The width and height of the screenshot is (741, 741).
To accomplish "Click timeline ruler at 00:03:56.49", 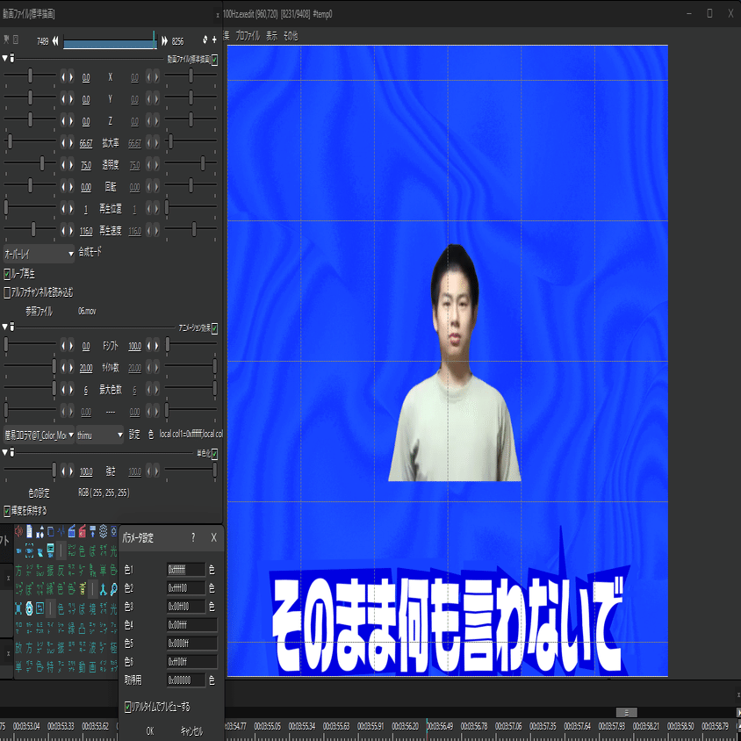I will pos(440,726).
